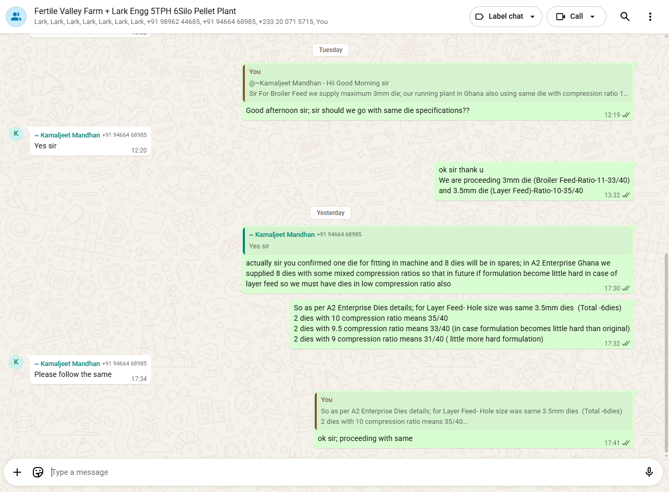Image resolution: width=669 pixels, height=492 pixels.
Task: Open the group name header for info
Action: coord(135,11)
